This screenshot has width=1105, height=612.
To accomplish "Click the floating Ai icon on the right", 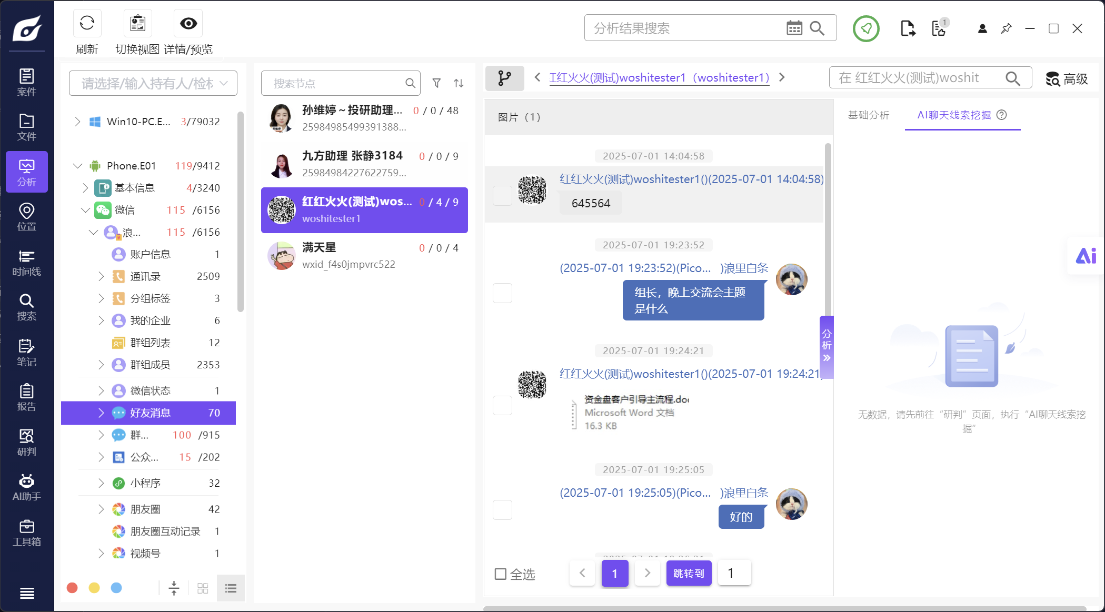I will click(x=1086, y=256).
